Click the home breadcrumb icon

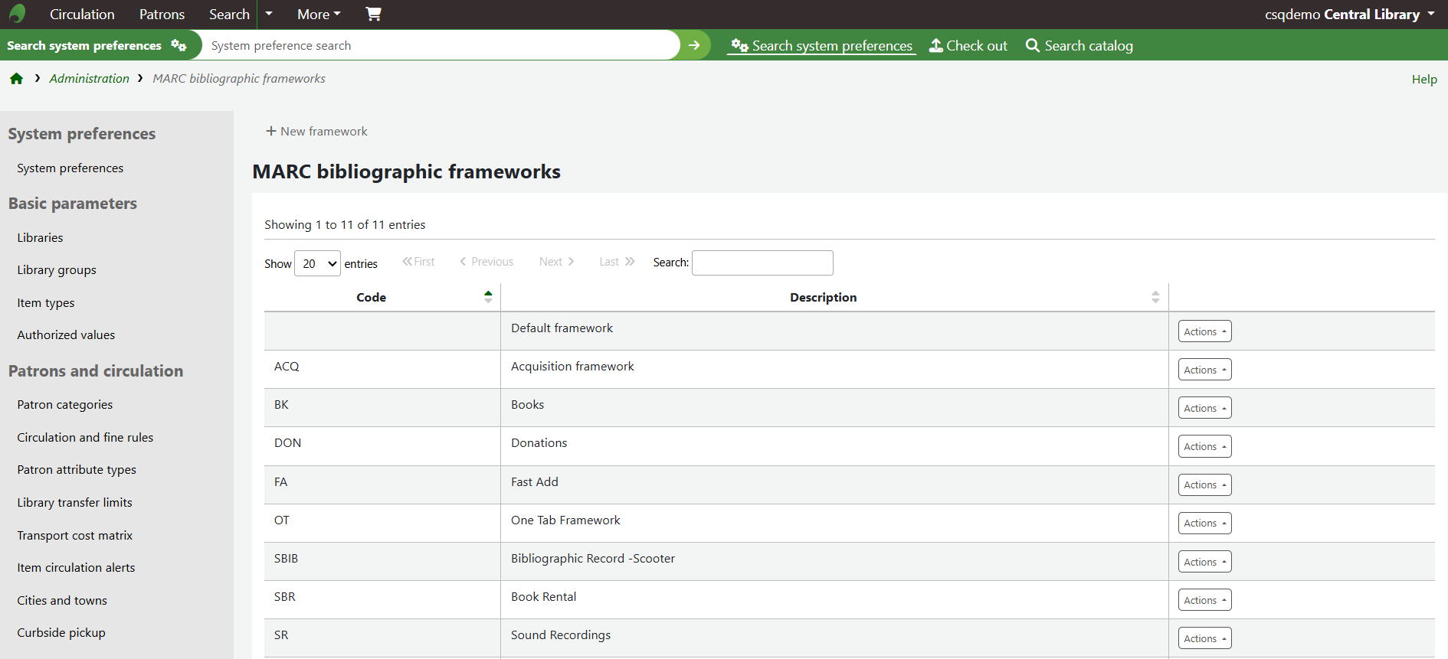(x=16, y=79)
